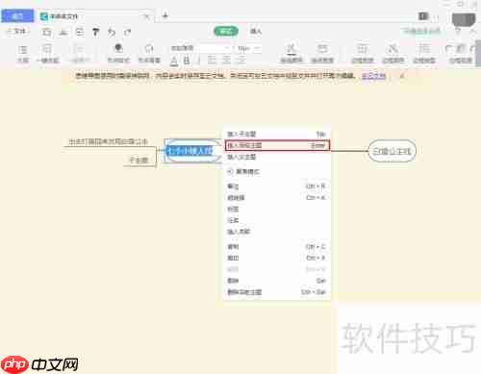This screenshot has height=374, width=481.
Task: Choose the cut entry with Ctrl+X shortcut
Action: [x=277, y=258]
